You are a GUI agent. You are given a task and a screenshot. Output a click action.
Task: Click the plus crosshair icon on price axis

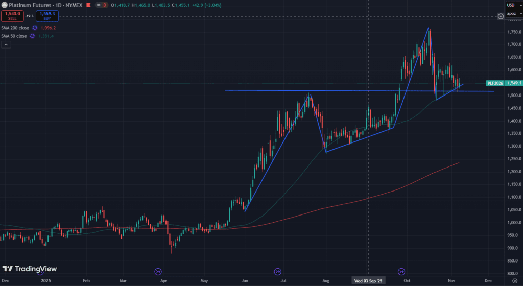tap(501, 16)
